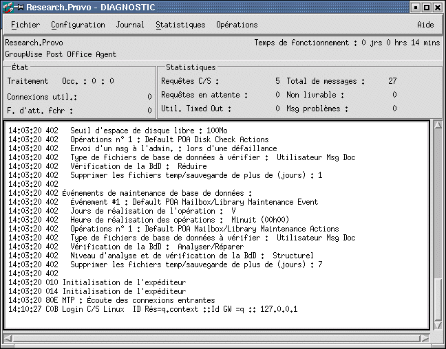
Task: Open the Opérations menu
Action: click(x=237, y=25)
